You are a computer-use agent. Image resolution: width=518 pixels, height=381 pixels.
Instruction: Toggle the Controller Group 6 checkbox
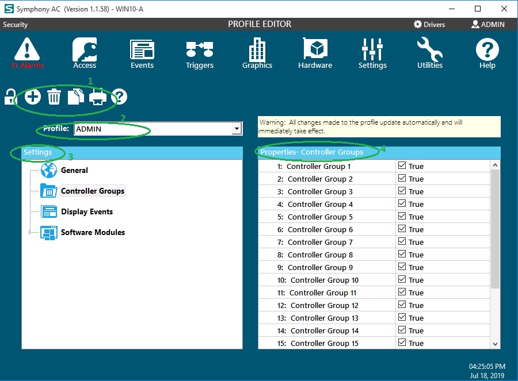(402, 229)
